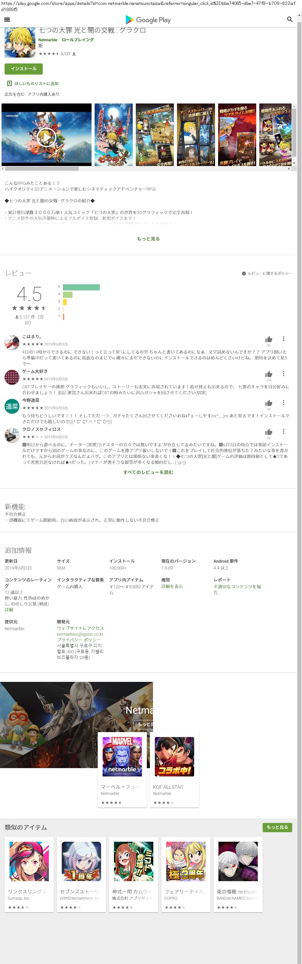Viewport: 302px width, 964px height.
Task: Click the review policy info icon
Action: (x=244, y=273)
